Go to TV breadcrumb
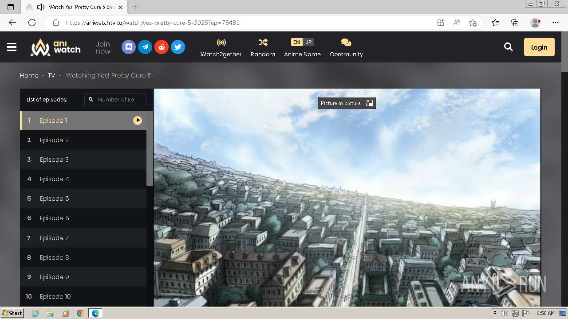 click(x=51, y=75)
